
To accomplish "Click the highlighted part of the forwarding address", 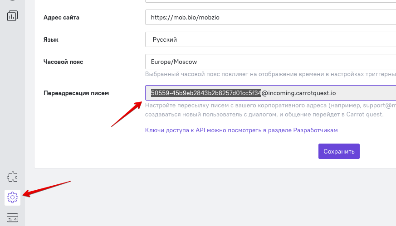I will (x=206, y=93).
